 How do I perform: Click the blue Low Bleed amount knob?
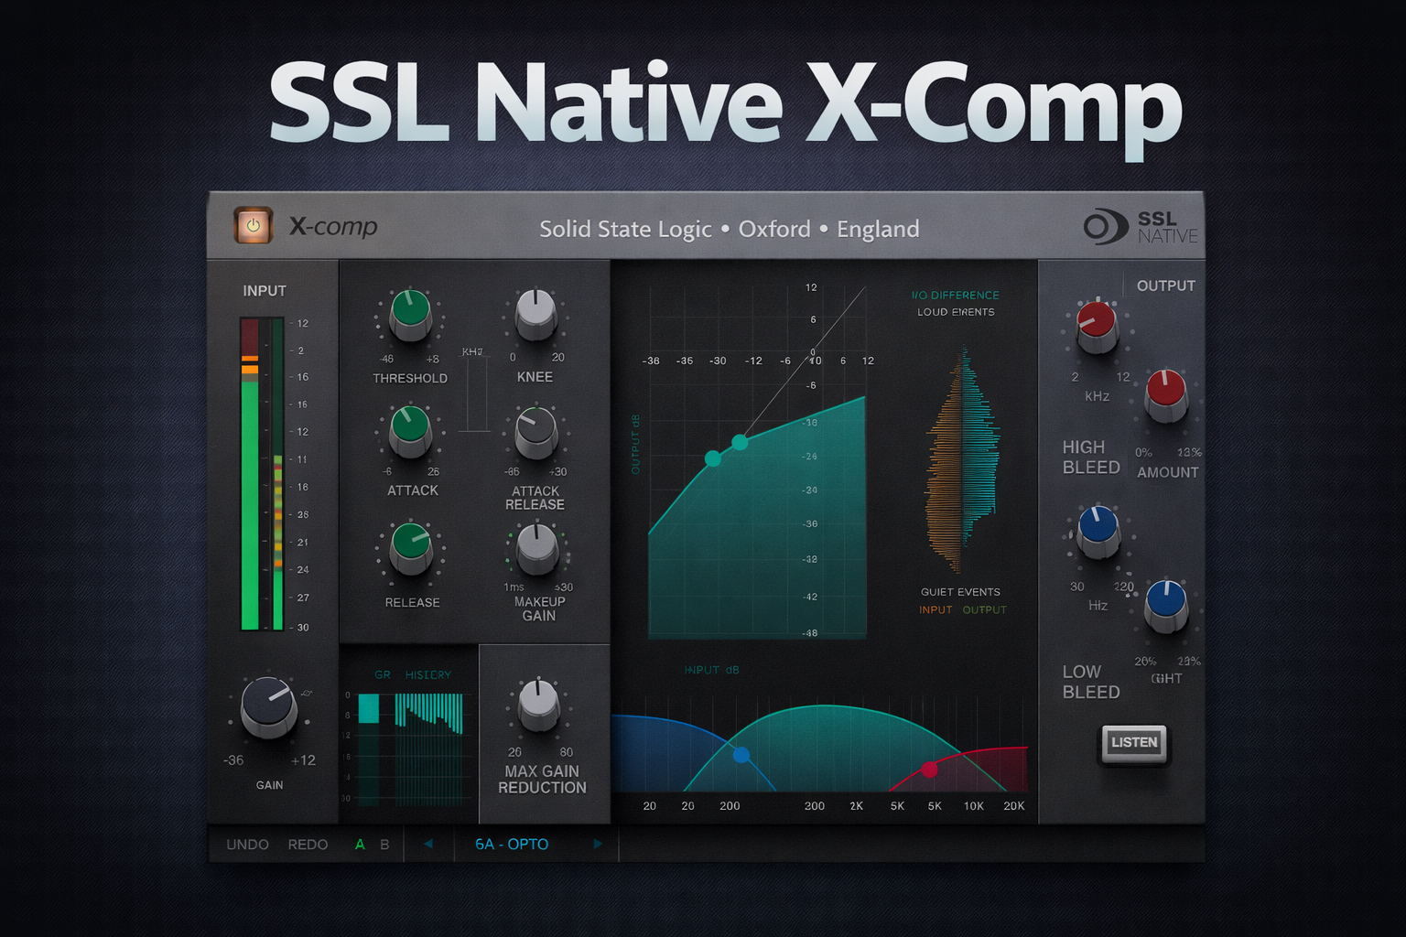(x=1166, y=606)
